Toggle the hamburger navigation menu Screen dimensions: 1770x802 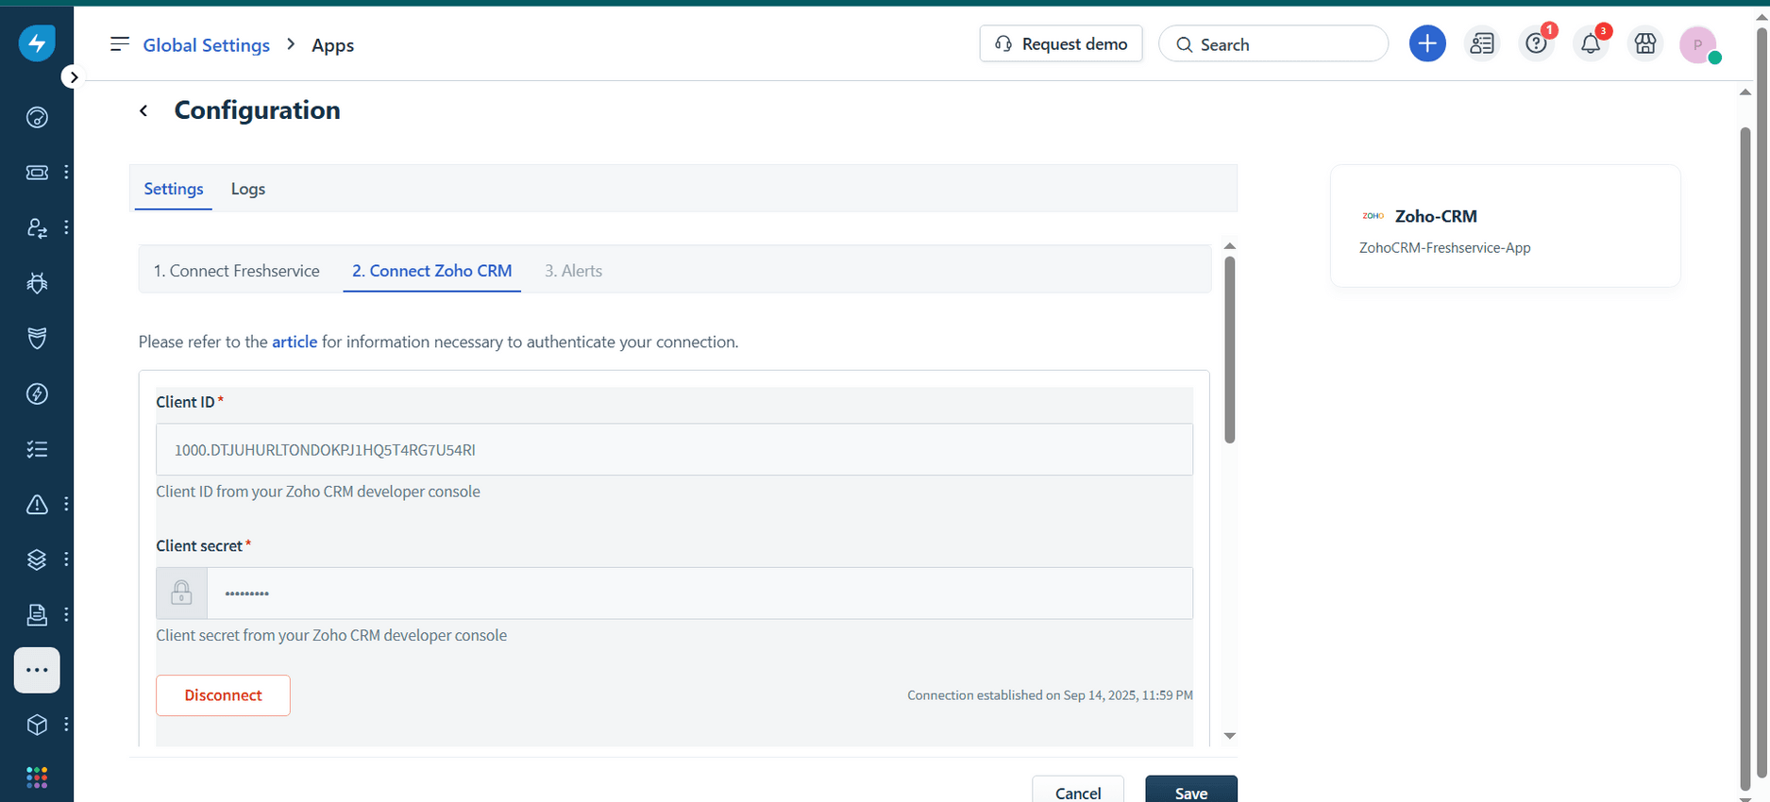tap(120, 44)
